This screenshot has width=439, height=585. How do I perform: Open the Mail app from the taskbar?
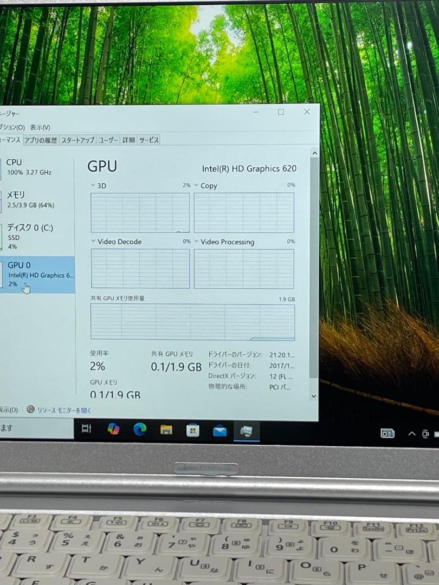coord(220,431)
